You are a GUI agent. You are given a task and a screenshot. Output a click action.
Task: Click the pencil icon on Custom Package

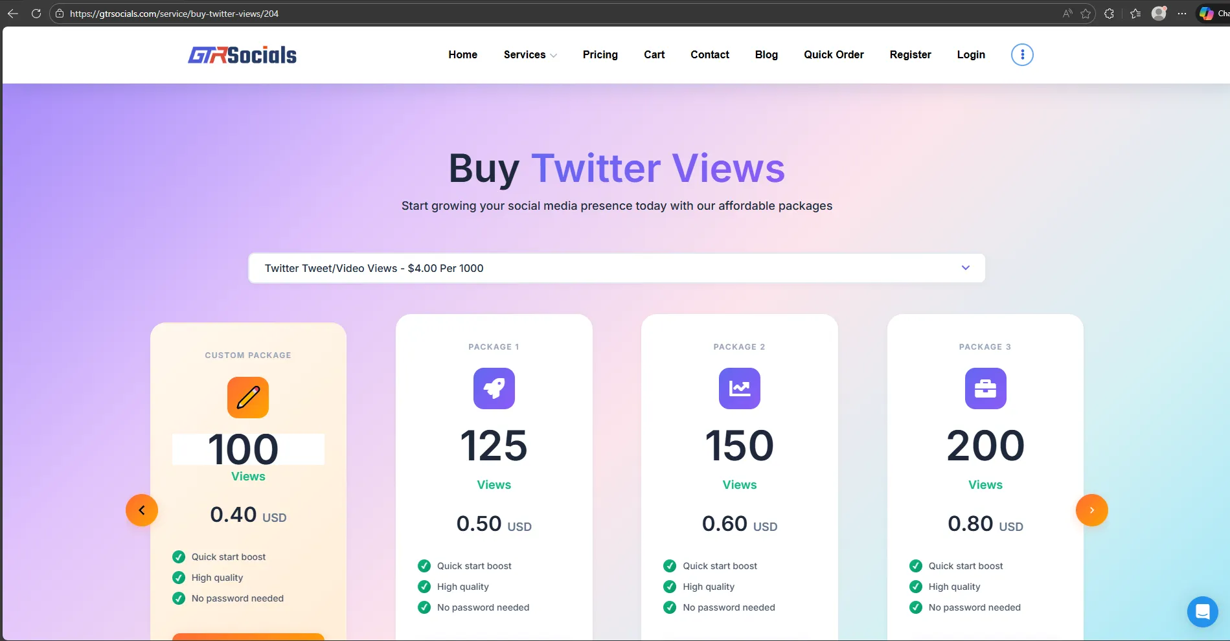(247, 397)
